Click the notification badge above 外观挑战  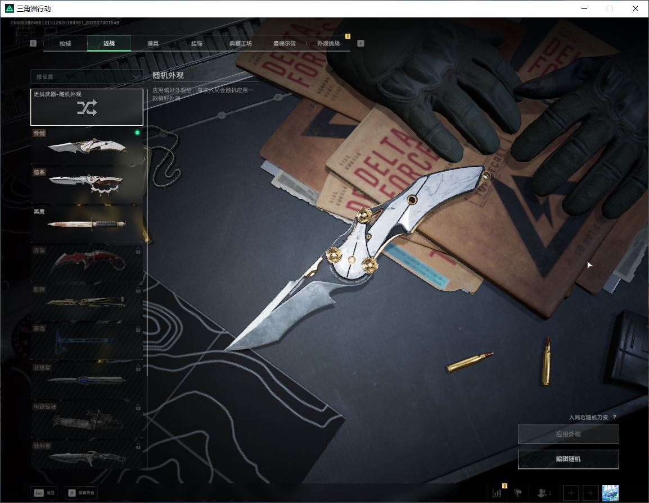tap(348, 36)
